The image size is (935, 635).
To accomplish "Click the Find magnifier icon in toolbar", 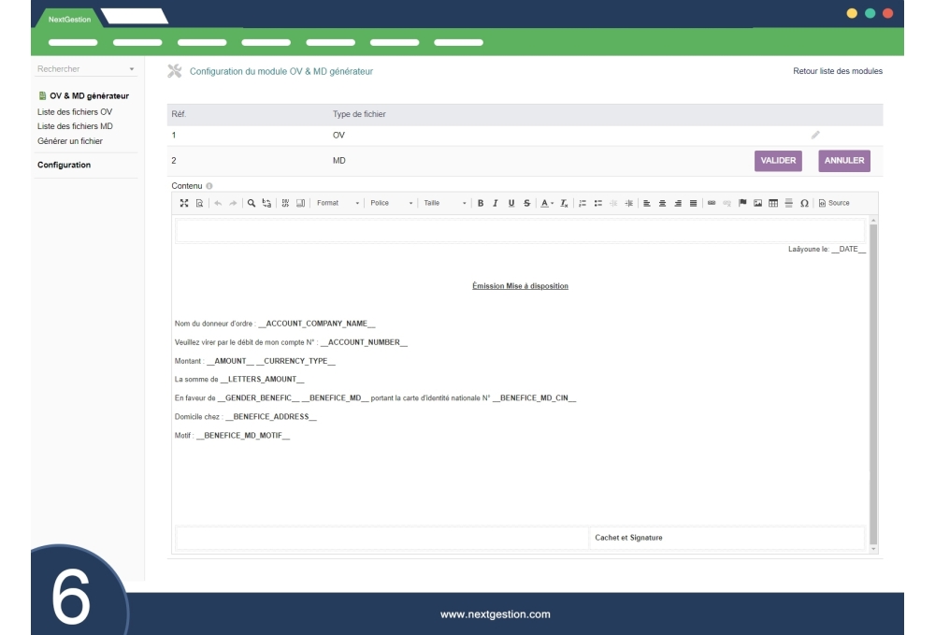I will pos(252,203).
